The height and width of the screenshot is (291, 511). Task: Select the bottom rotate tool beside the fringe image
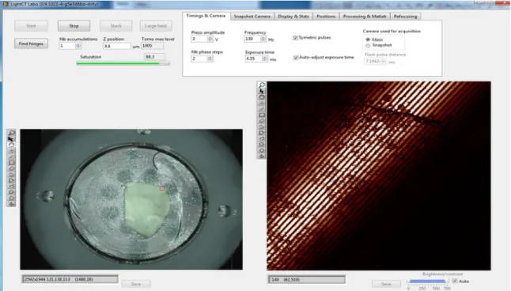(262, 157)
